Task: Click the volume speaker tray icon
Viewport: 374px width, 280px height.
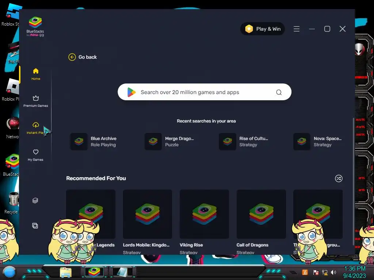Action: [x=333, y=272]
